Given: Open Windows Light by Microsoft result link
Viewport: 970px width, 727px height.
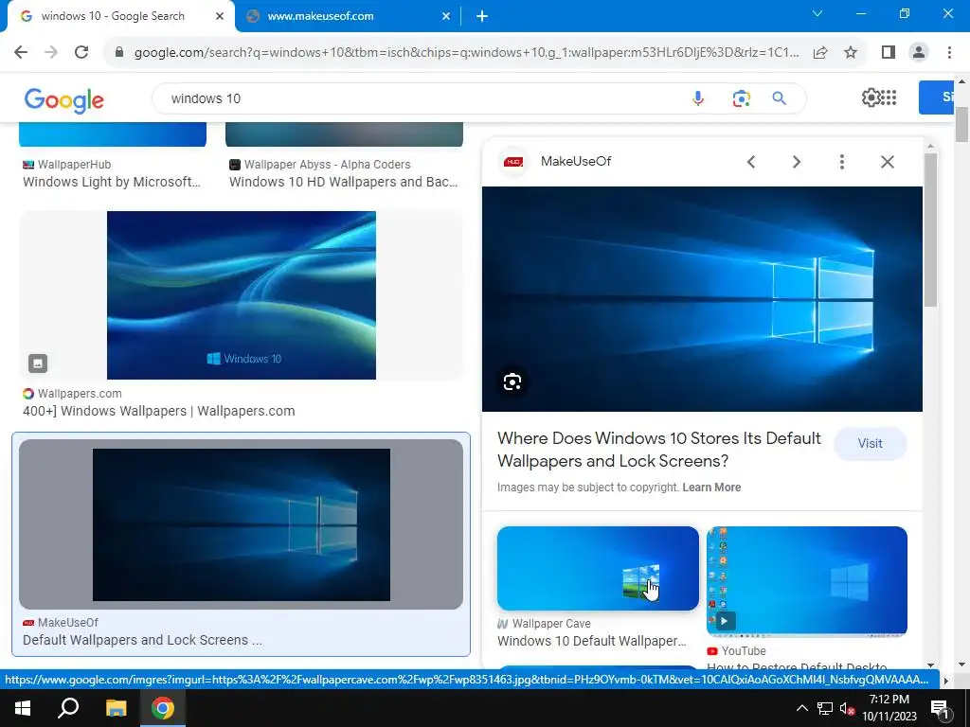Looking at the screenshot, I should (x=112, y=182).
